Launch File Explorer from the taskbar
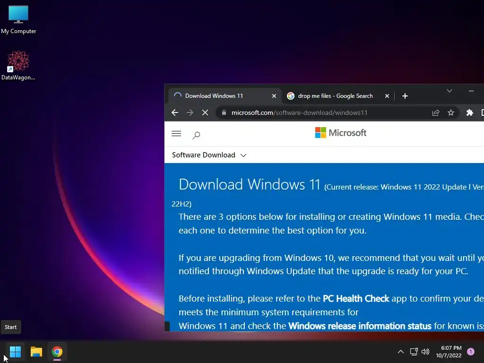 click(x=36, y=352)
